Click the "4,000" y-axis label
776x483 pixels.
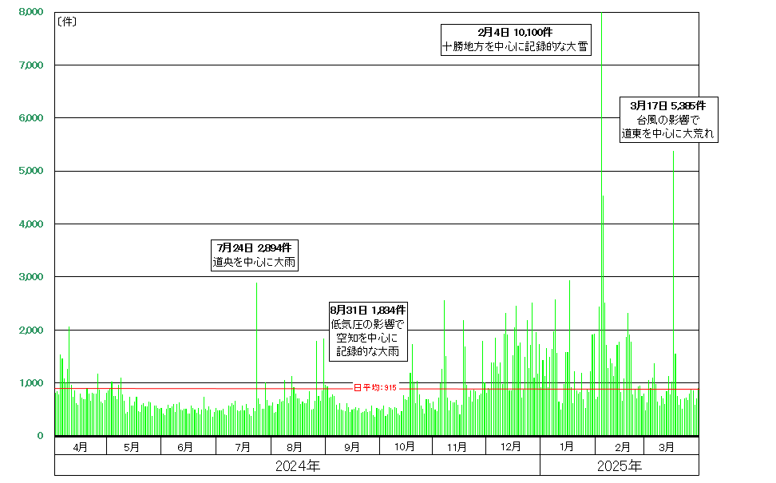[30, 224]
